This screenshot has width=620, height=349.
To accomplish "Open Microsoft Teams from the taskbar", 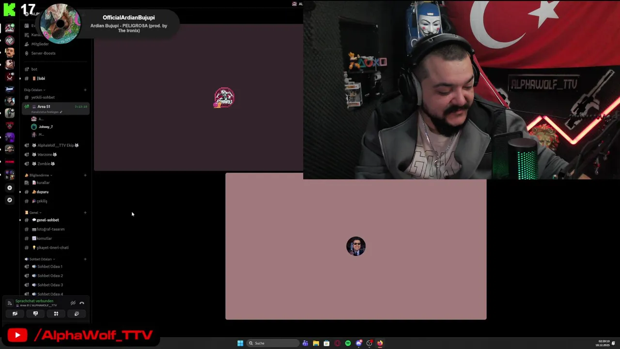I will coord(305,343).
